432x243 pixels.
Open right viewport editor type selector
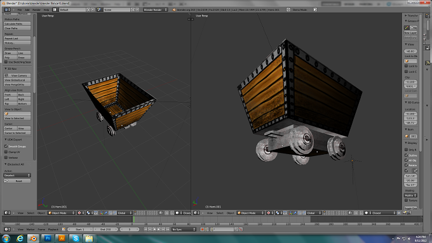(196, 213)
